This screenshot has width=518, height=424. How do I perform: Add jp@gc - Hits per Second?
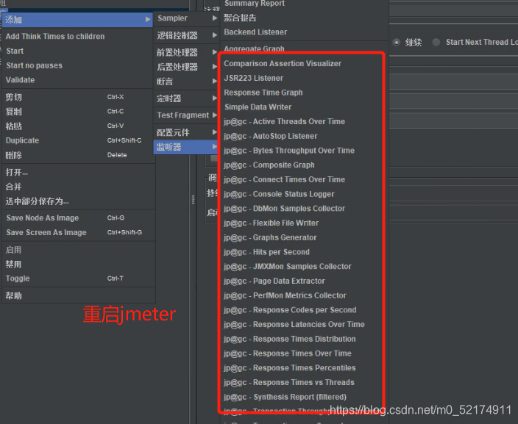(304, 252)
